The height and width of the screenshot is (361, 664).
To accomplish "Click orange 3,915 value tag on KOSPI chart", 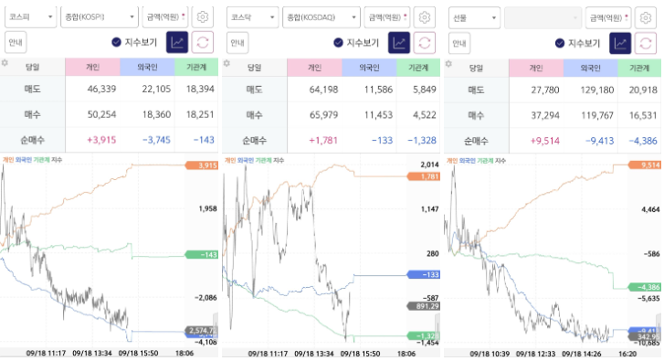I will (x=202, y=165).
